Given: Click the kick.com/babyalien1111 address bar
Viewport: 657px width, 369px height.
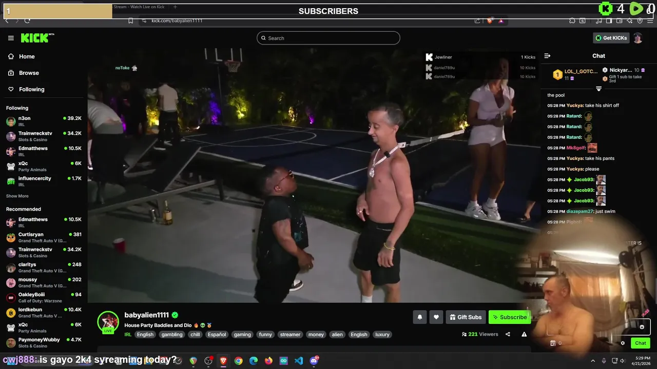Looking at the screenshot, I should click(x=177, y=20).
